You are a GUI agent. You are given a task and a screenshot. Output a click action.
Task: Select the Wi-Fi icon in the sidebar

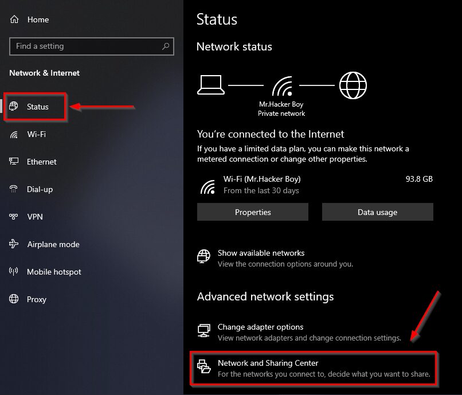click(x=14, y=134)
